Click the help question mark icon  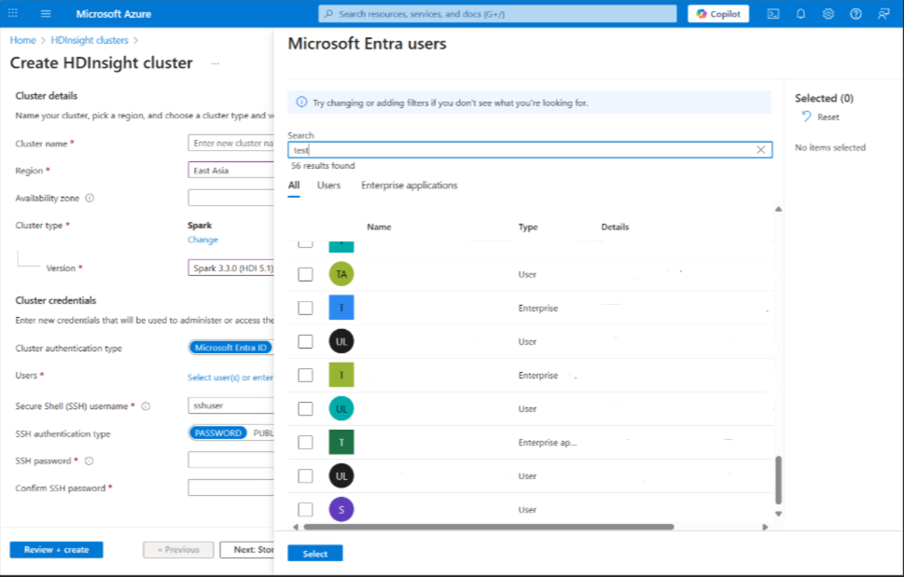point(855,14)
